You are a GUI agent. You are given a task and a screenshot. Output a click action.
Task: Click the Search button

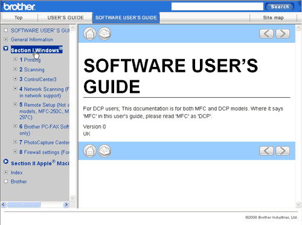point(280,7)
